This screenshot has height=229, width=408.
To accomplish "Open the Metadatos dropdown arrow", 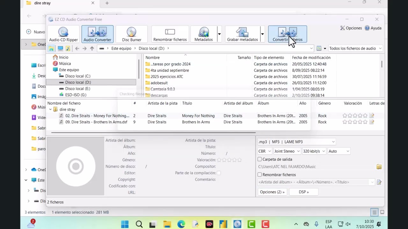I will click(219, 34).
